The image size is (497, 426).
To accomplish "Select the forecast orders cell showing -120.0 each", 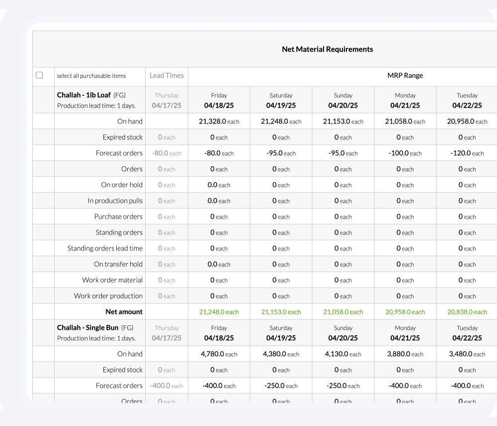I will (x=467, y=153).
